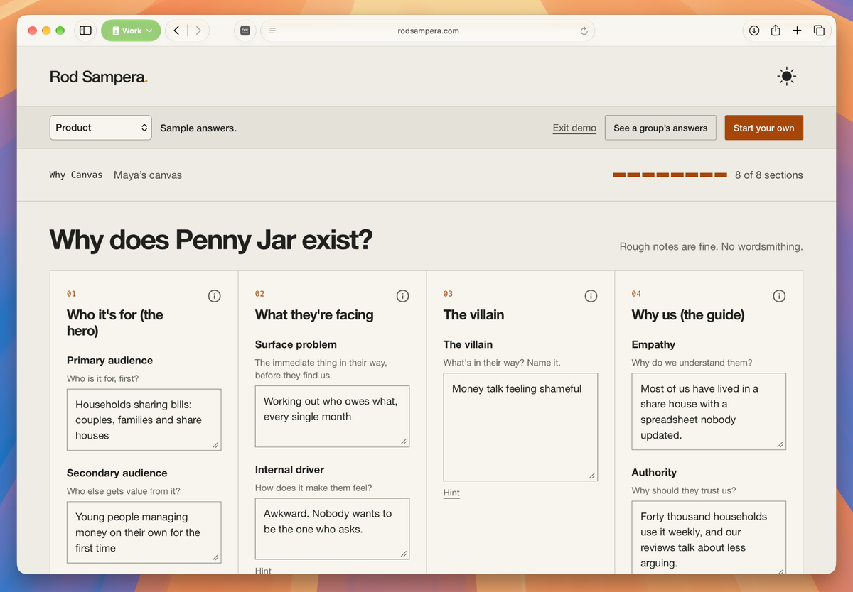Click the sections progress bar
The image size is (853, 592).
click(x=670, y=175)
